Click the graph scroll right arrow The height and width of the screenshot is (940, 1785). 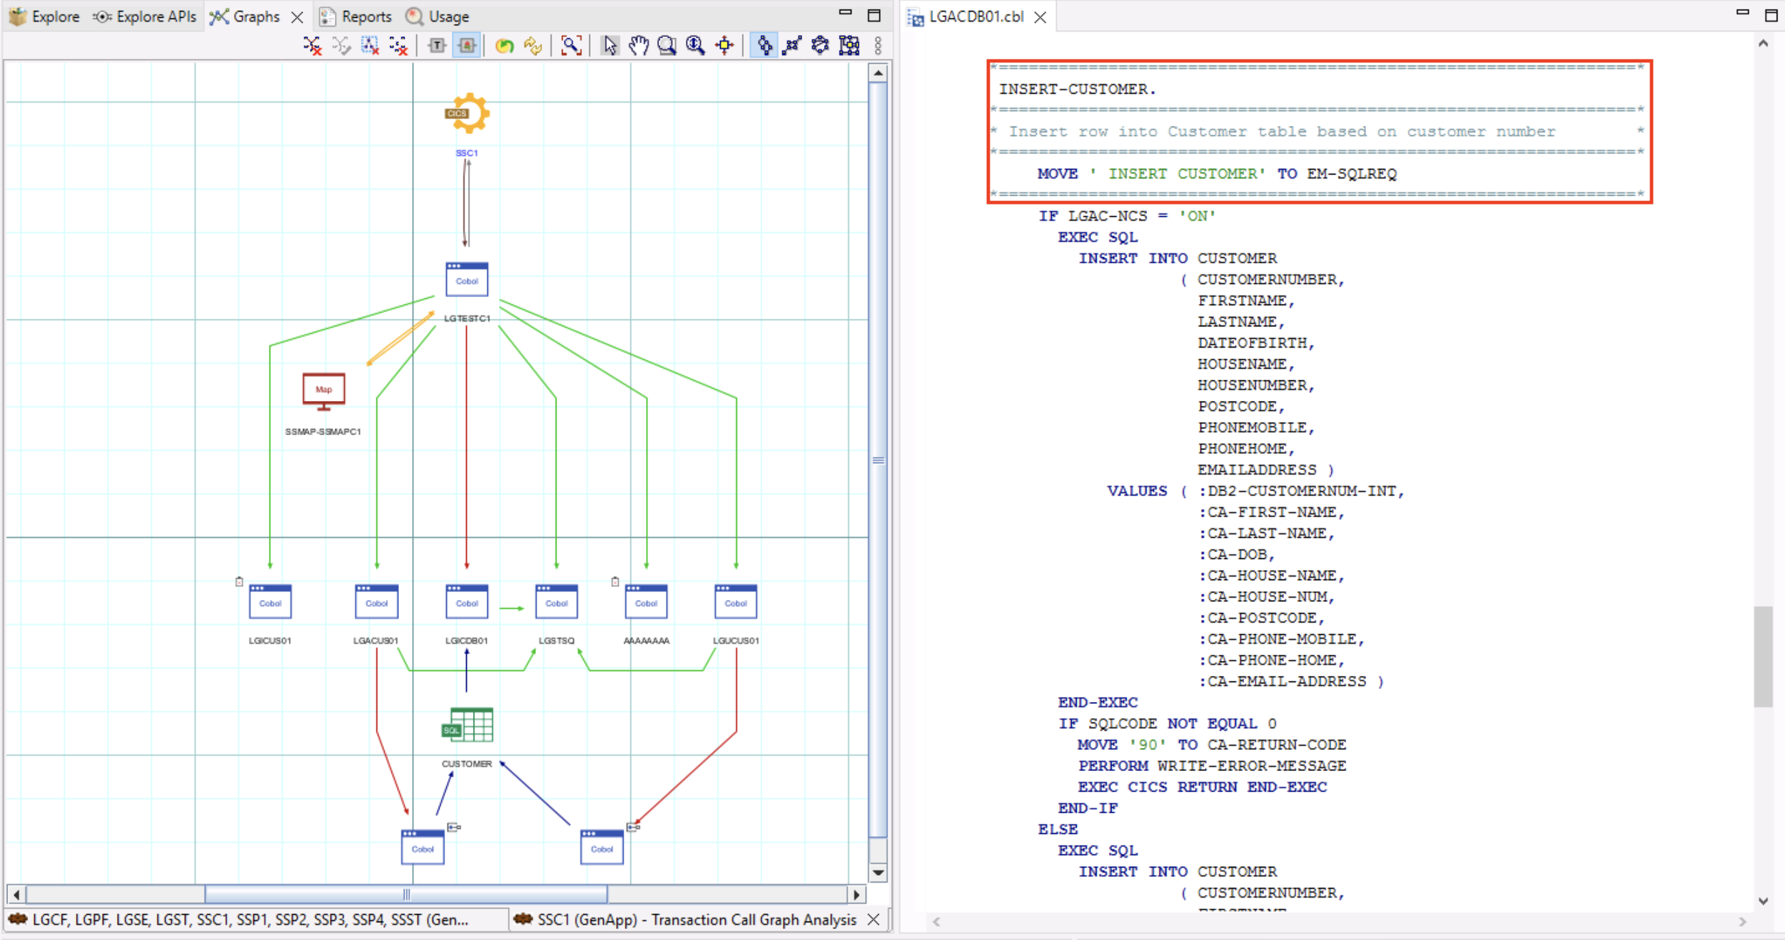(x=856, y=894)
